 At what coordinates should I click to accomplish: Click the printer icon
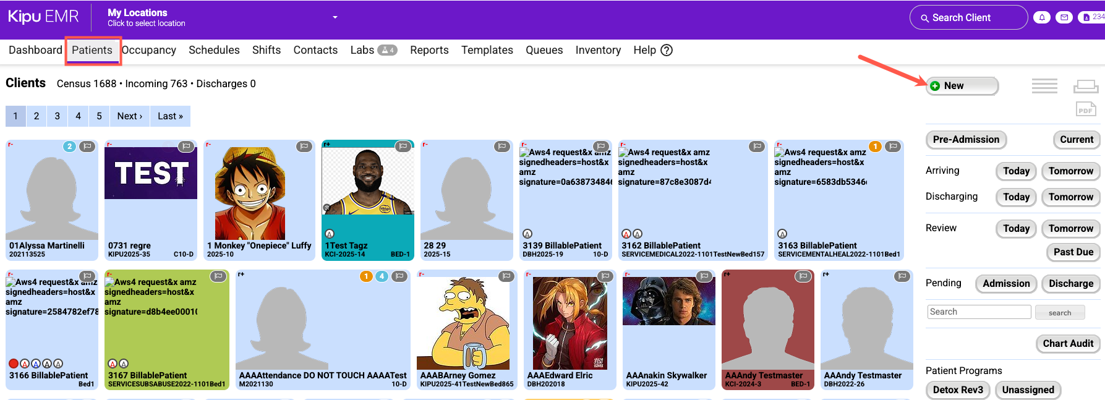pos(1085,86)
